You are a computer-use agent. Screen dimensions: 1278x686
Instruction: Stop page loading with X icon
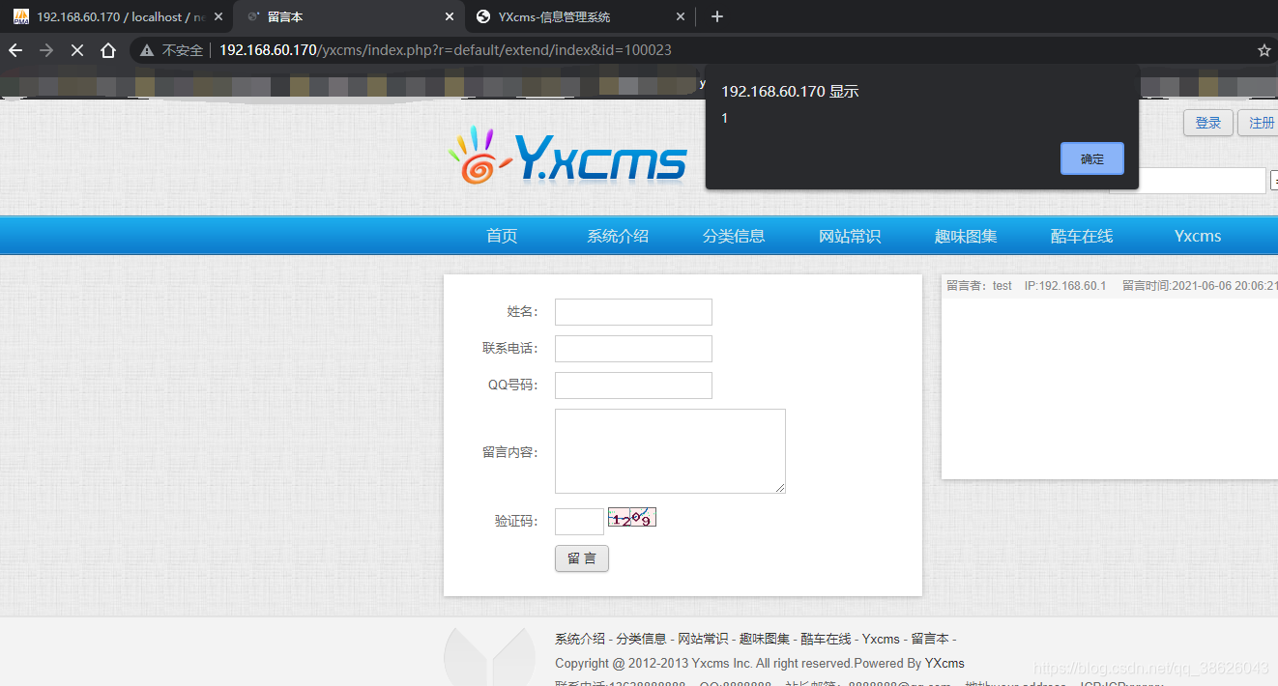pos(77,50)
